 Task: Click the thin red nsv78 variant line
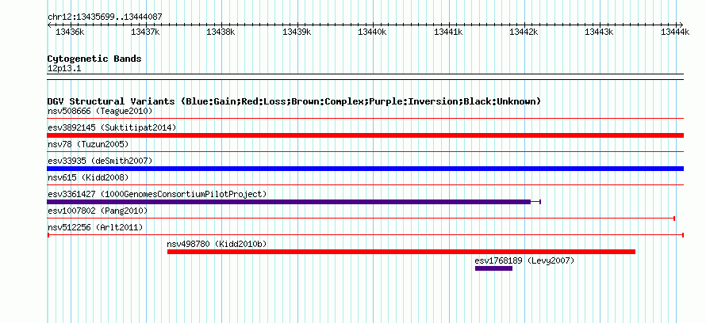[365, 152]
